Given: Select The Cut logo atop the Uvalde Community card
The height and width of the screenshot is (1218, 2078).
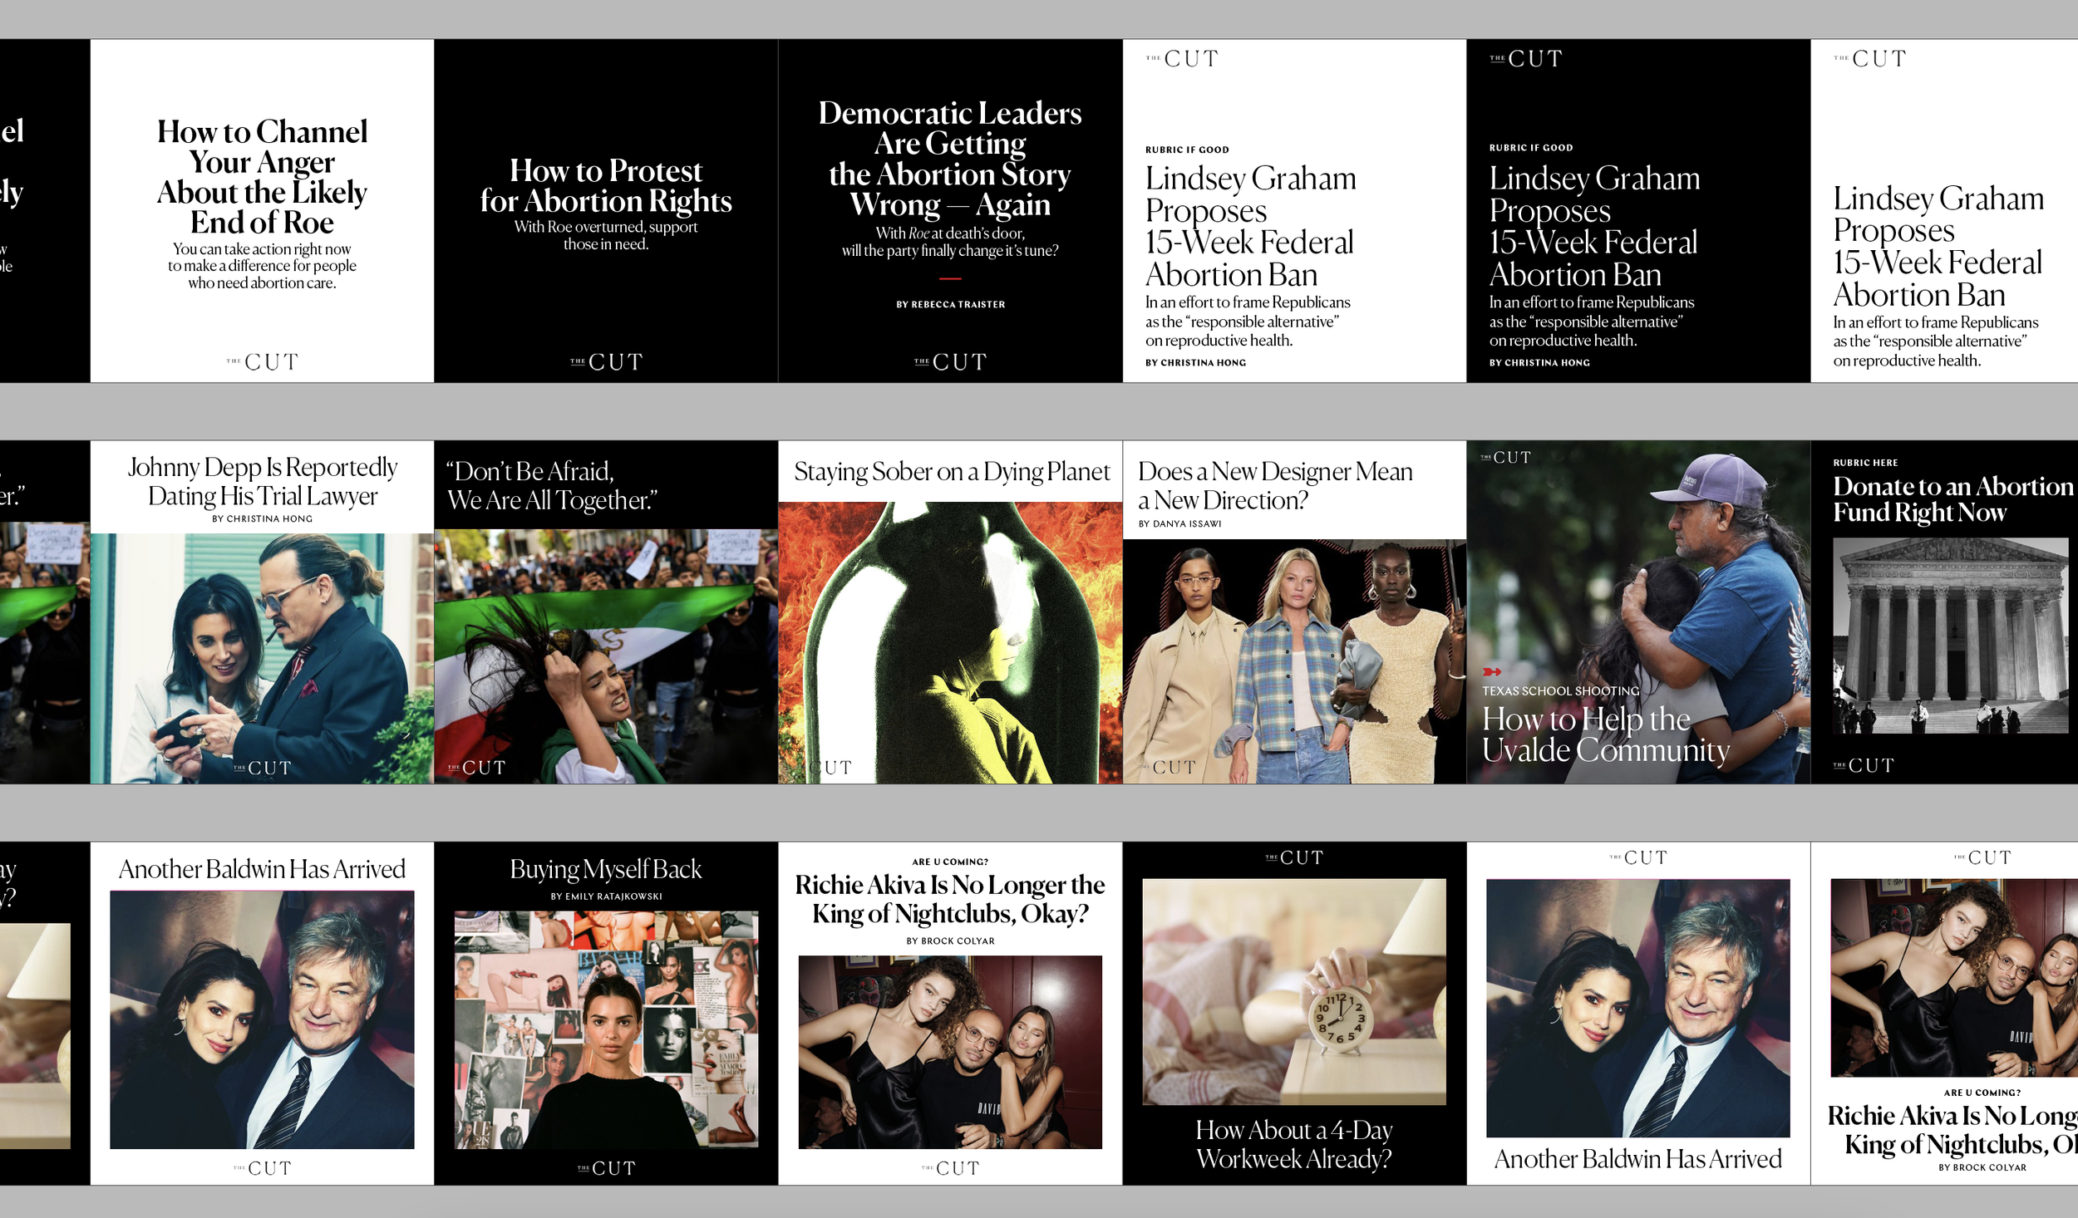Looking at the screenshot, I should (1505, 458).
